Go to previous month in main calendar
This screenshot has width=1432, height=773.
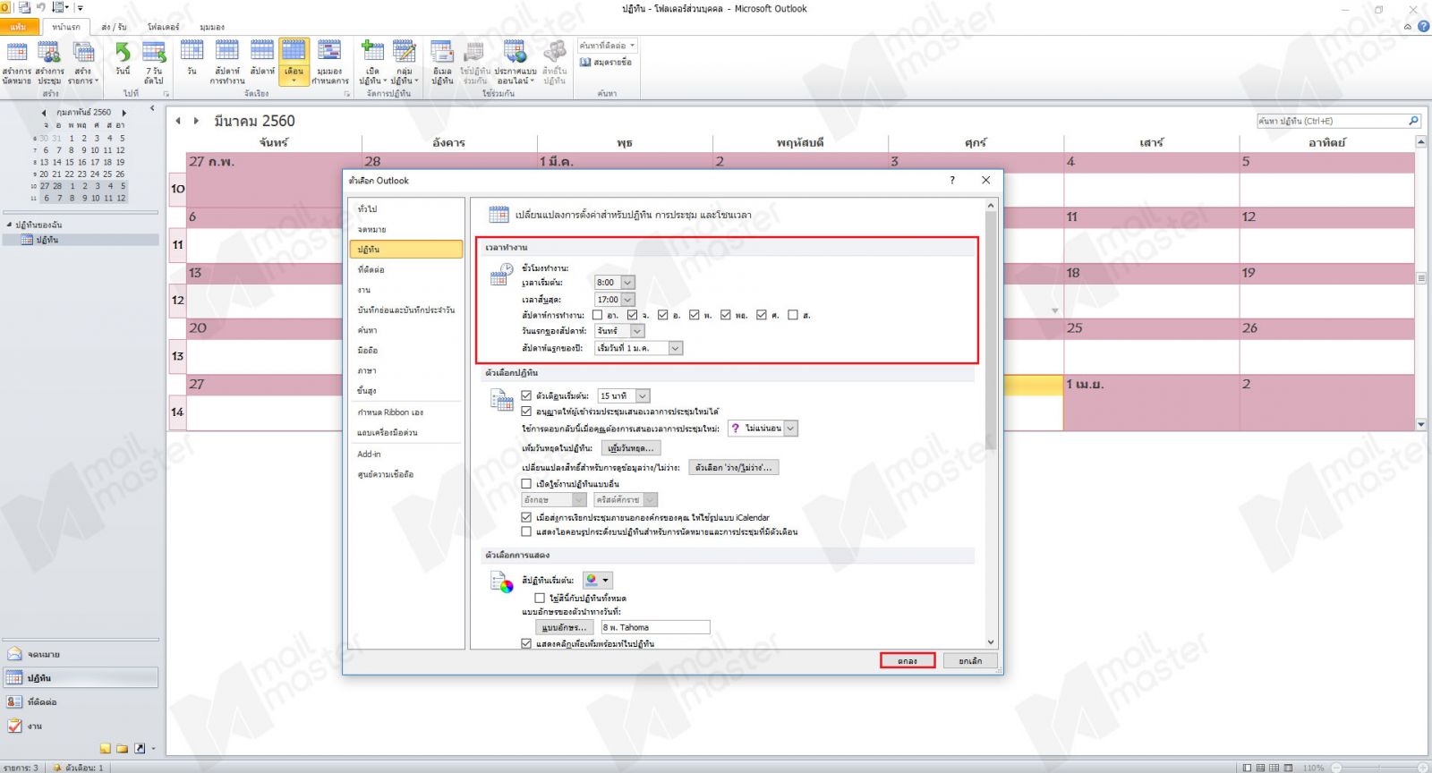178,121
